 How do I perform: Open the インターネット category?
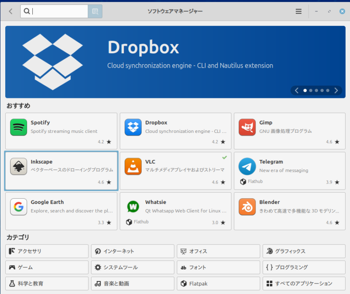(x=133, y=251)
